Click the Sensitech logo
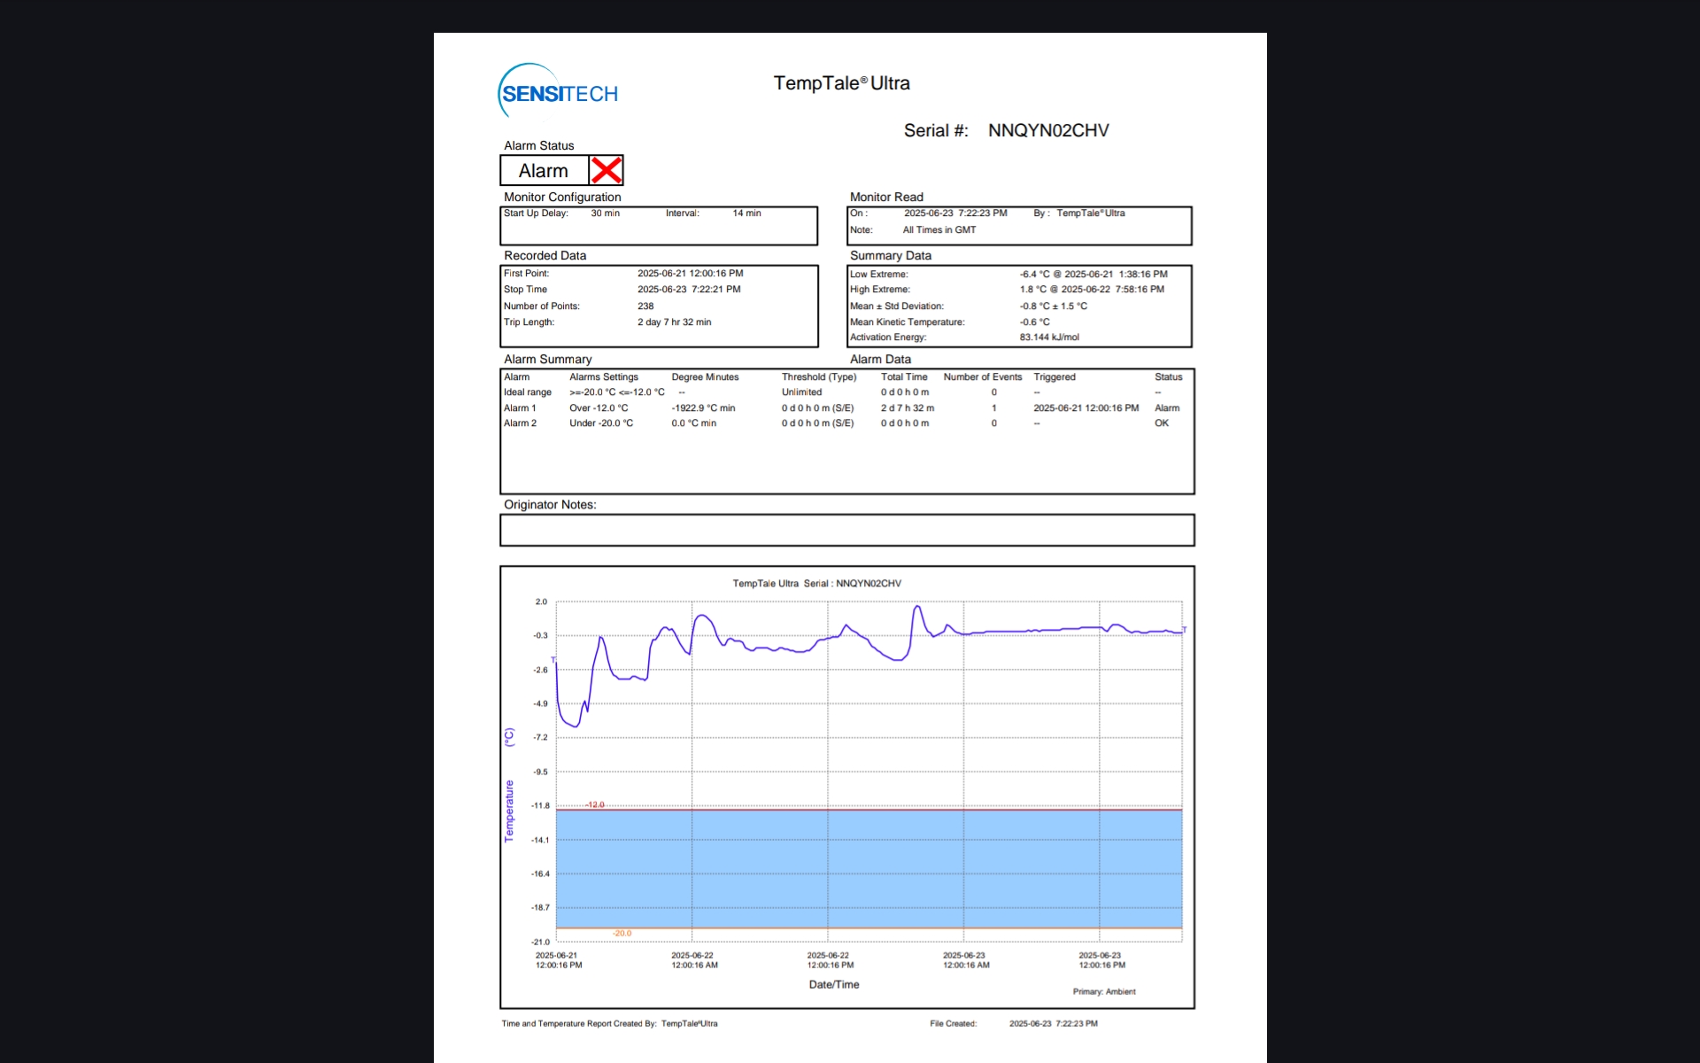The width and height of the screenshot is (1700, 1063). [558, 91]
